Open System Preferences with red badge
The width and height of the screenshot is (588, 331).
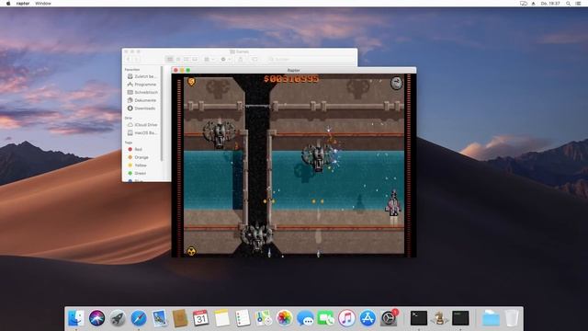(389, 318)
